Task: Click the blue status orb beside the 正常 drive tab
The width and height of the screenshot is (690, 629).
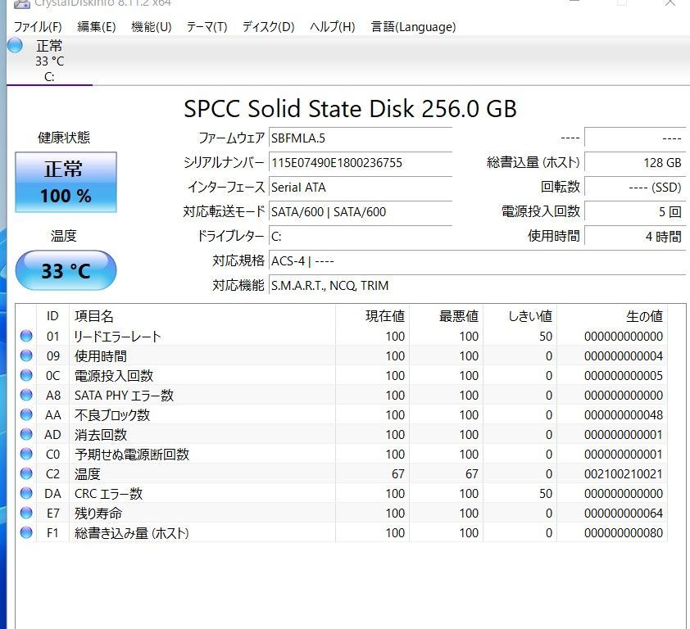Action: coord(16,45)
